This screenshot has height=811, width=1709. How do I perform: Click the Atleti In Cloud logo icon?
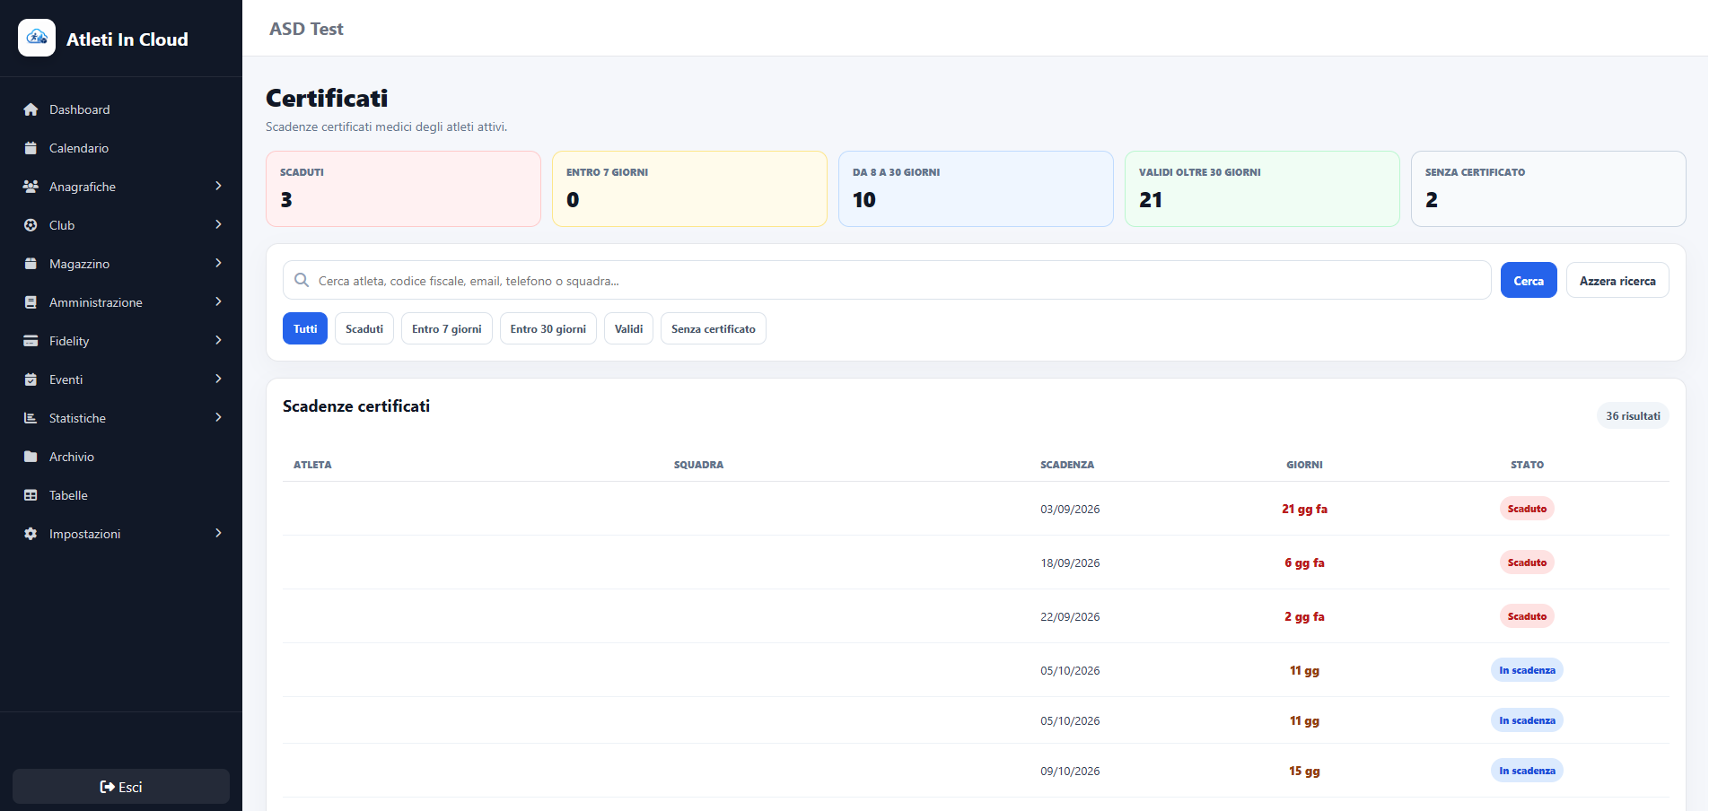(x=37, y=38)
